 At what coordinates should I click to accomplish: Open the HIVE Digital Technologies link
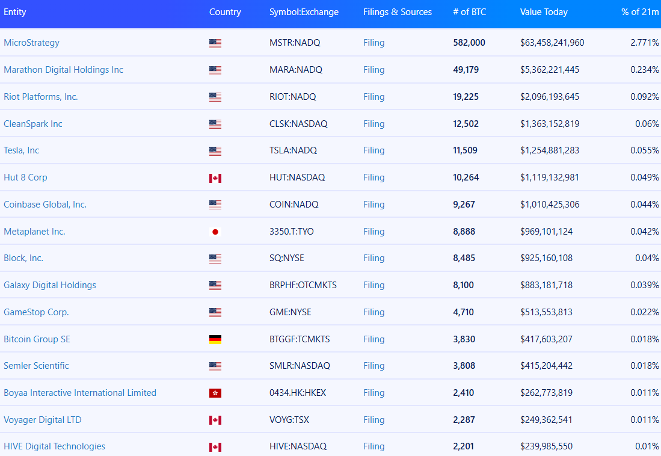click(x=54, y=446)
